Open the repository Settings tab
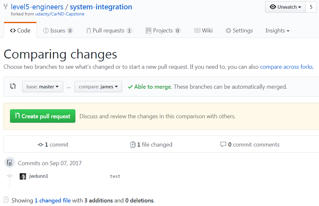 pyautogui.click(x=239, y=31)
